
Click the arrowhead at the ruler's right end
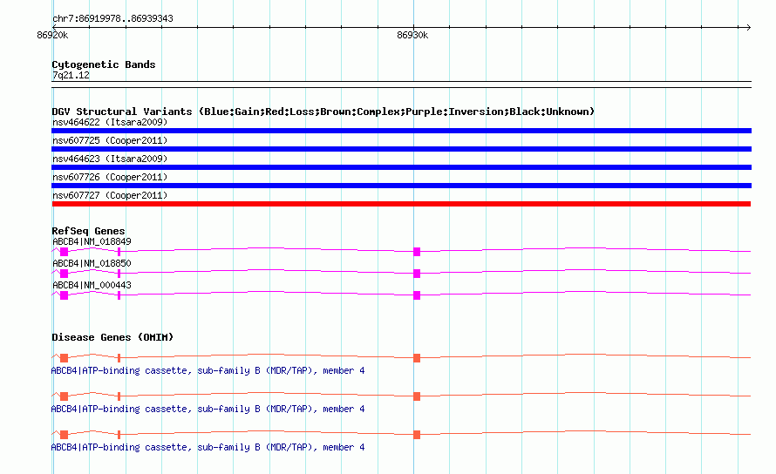click(748, 27)
